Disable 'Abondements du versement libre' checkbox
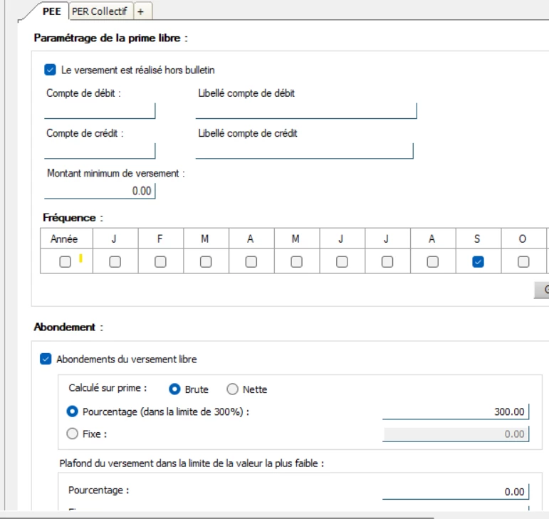549x519 pixels. [x=46, y=360]
